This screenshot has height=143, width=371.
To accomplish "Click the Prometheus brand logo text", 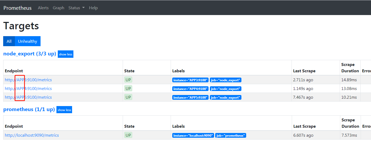I will (17, 8).
